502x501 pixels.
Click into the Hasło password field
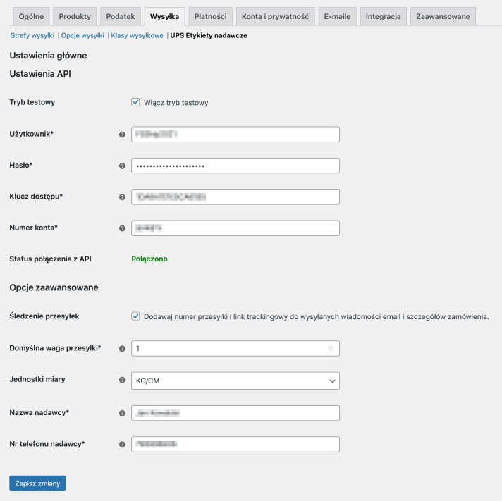(x=235, y=166)
